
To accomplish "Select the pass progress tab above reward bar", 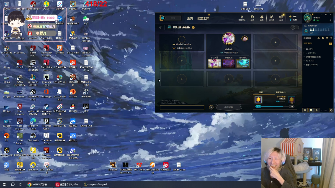I will (261, 92).
